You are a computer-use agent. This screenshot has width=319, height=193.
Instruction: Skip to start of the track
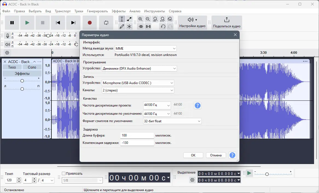58,23
